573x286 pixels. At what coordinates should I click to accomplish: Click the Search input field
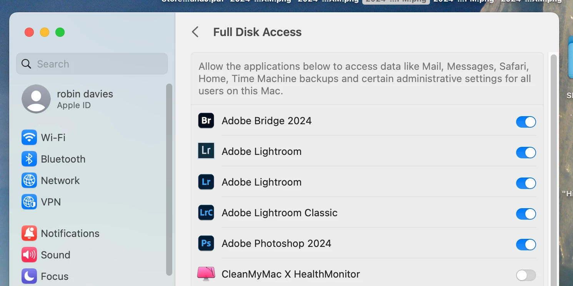[92, 64]
